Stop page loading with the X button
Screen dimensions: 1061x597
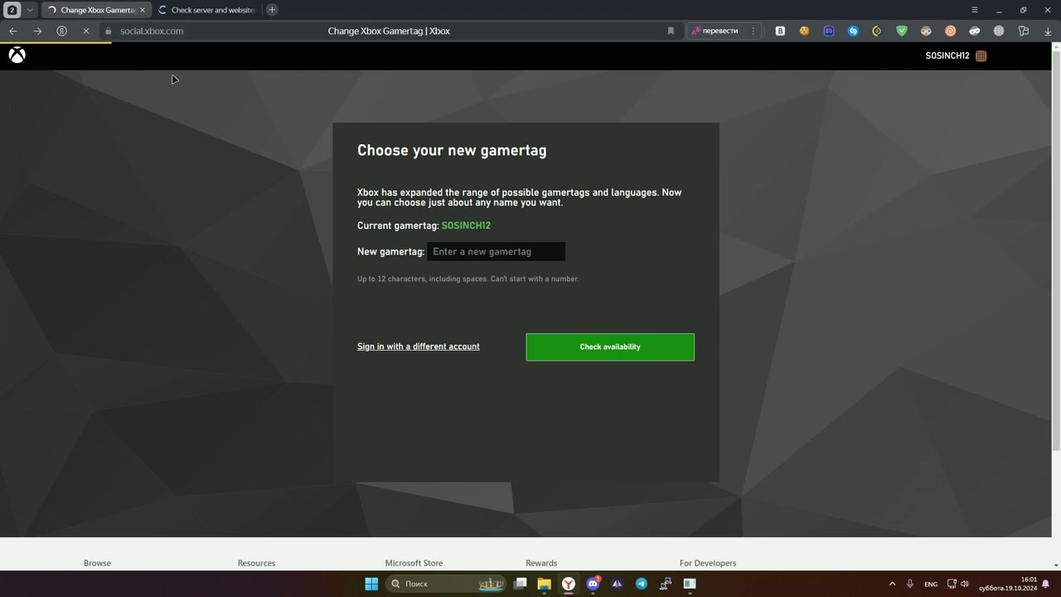click(x=85, y=31)
